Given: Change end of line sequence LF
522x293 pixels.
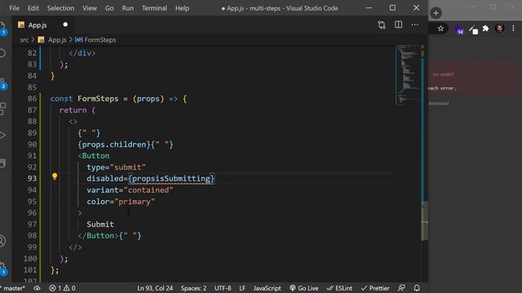Looking at the screenshot, I should [242, 288].
